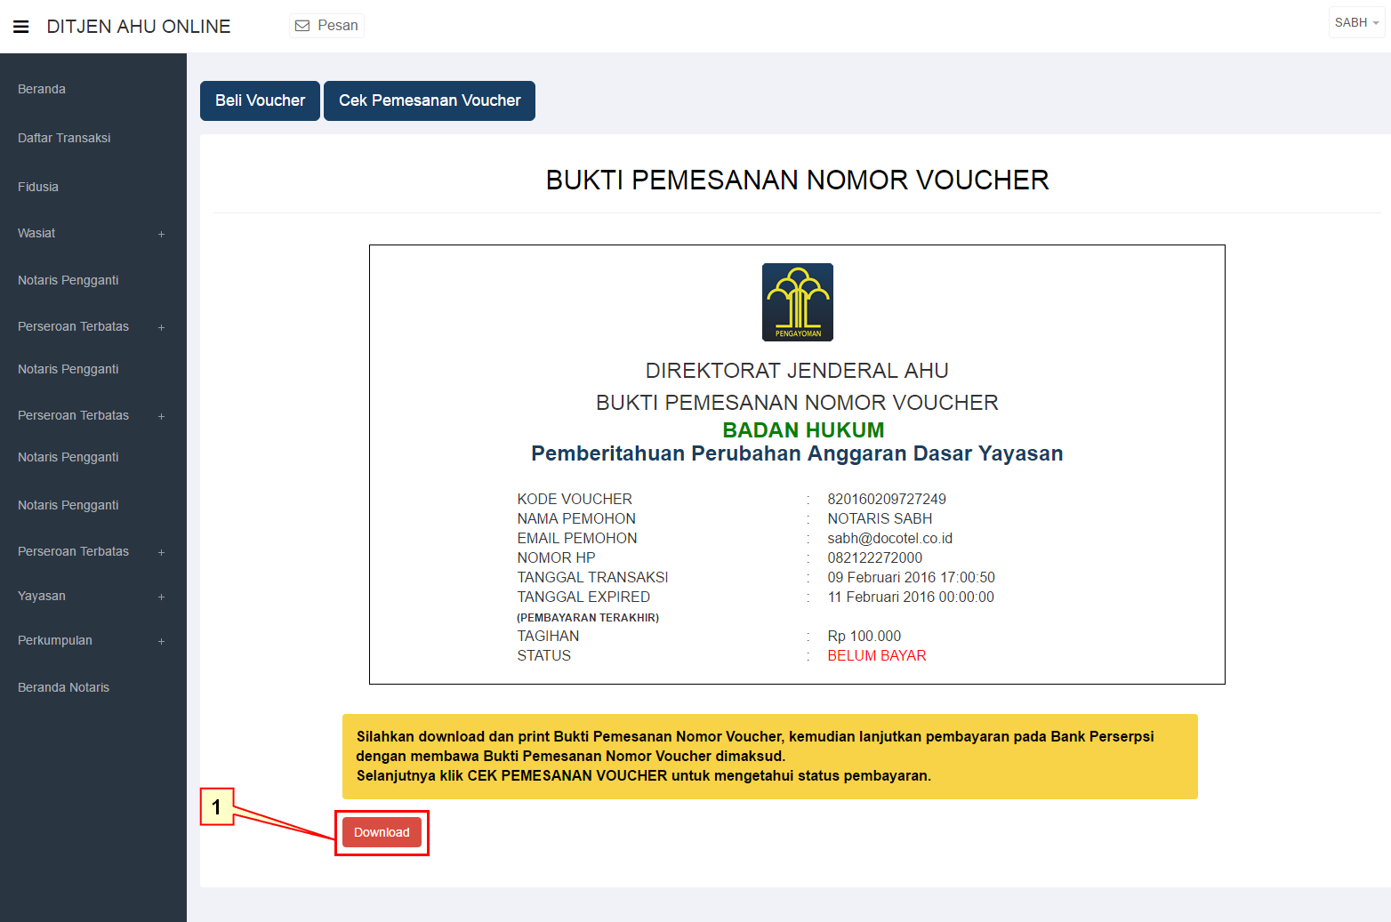This screenshot has height=922, width=1391.
Task: Click the KODE VOUCHER label
Action: click(575, 499)
